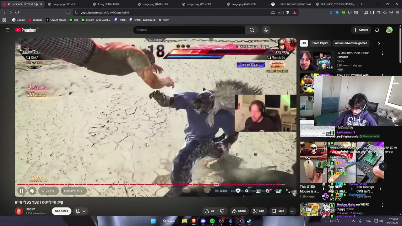Viewport: 402px width, 226px height.
Task: Toggle the browser sidebar panel
Action: point(372,13)
